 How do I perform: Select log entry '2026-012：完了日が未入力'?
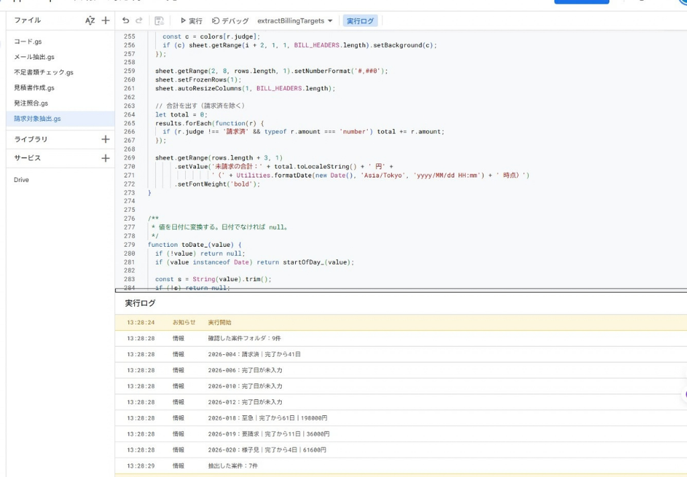pyautogui.click(x=401, y=402)
